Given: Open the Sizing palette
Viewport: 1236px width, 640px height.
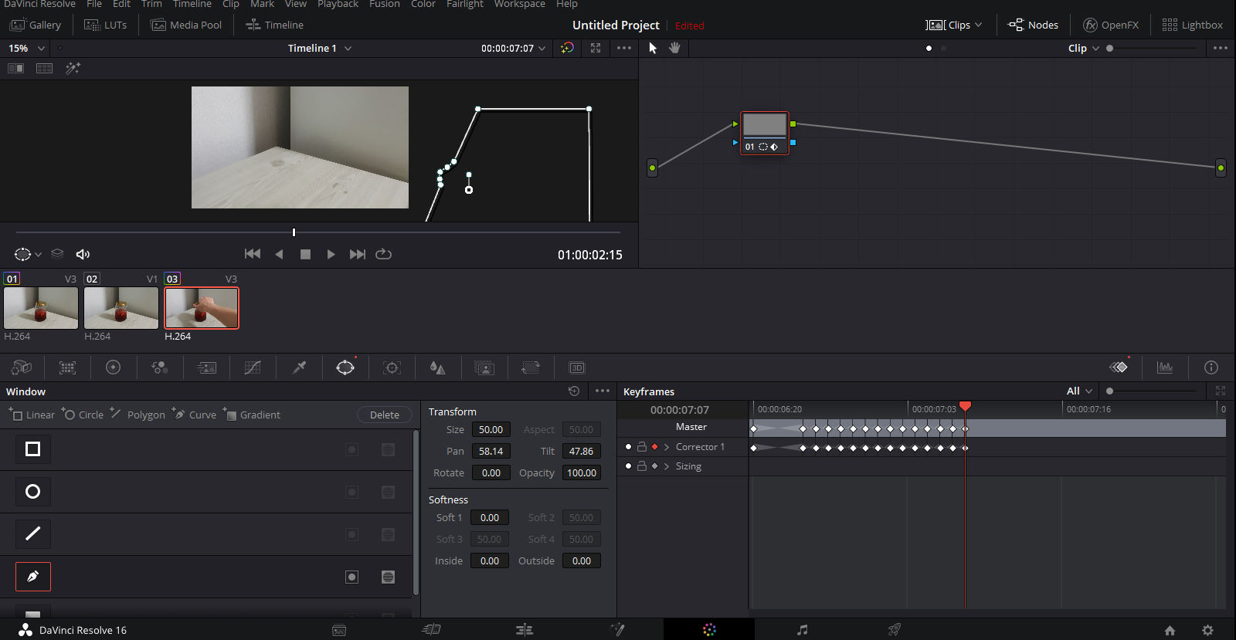Looking at the screenshot, I should [531, 367].
